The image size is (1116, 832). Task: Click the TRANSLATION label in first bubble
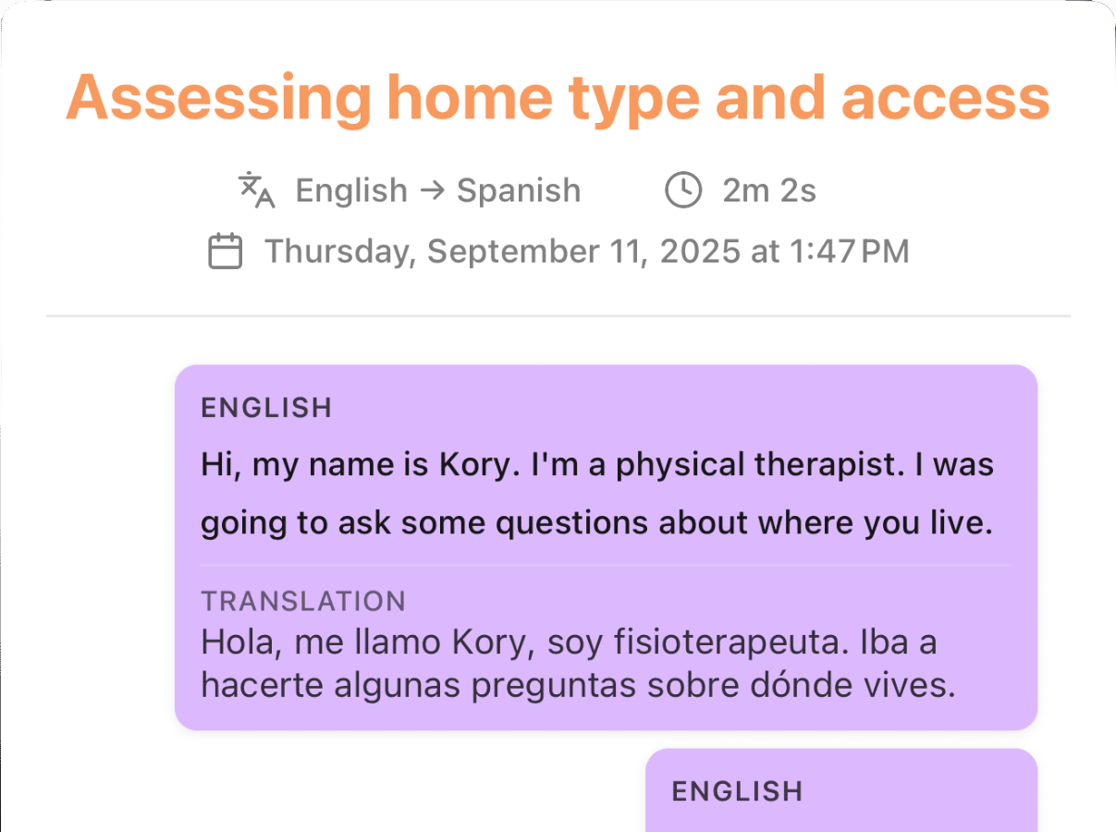pyautogui.click(x=303, y=601)
